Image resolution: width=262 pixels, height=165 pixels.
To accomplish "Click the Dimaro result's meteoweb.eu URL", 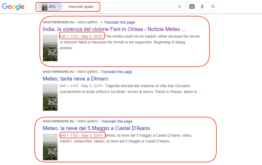I will (x=70, y=72).
